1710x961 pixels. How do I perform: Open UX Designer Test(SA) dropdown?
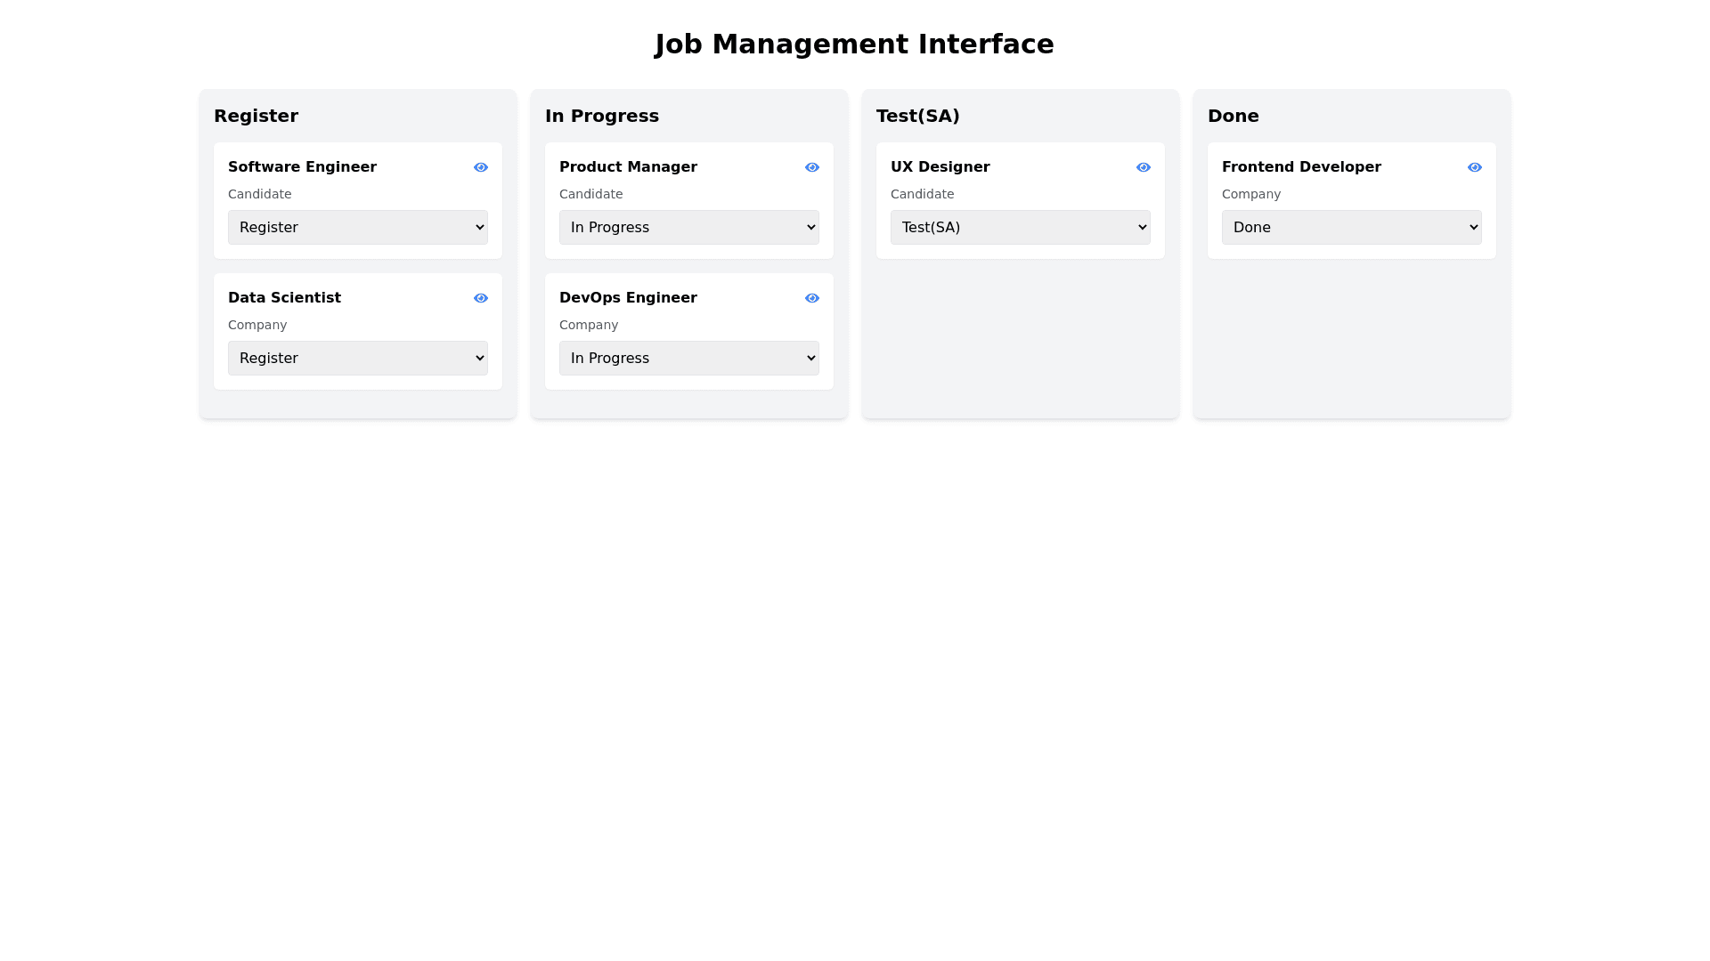coord(1020,227)
